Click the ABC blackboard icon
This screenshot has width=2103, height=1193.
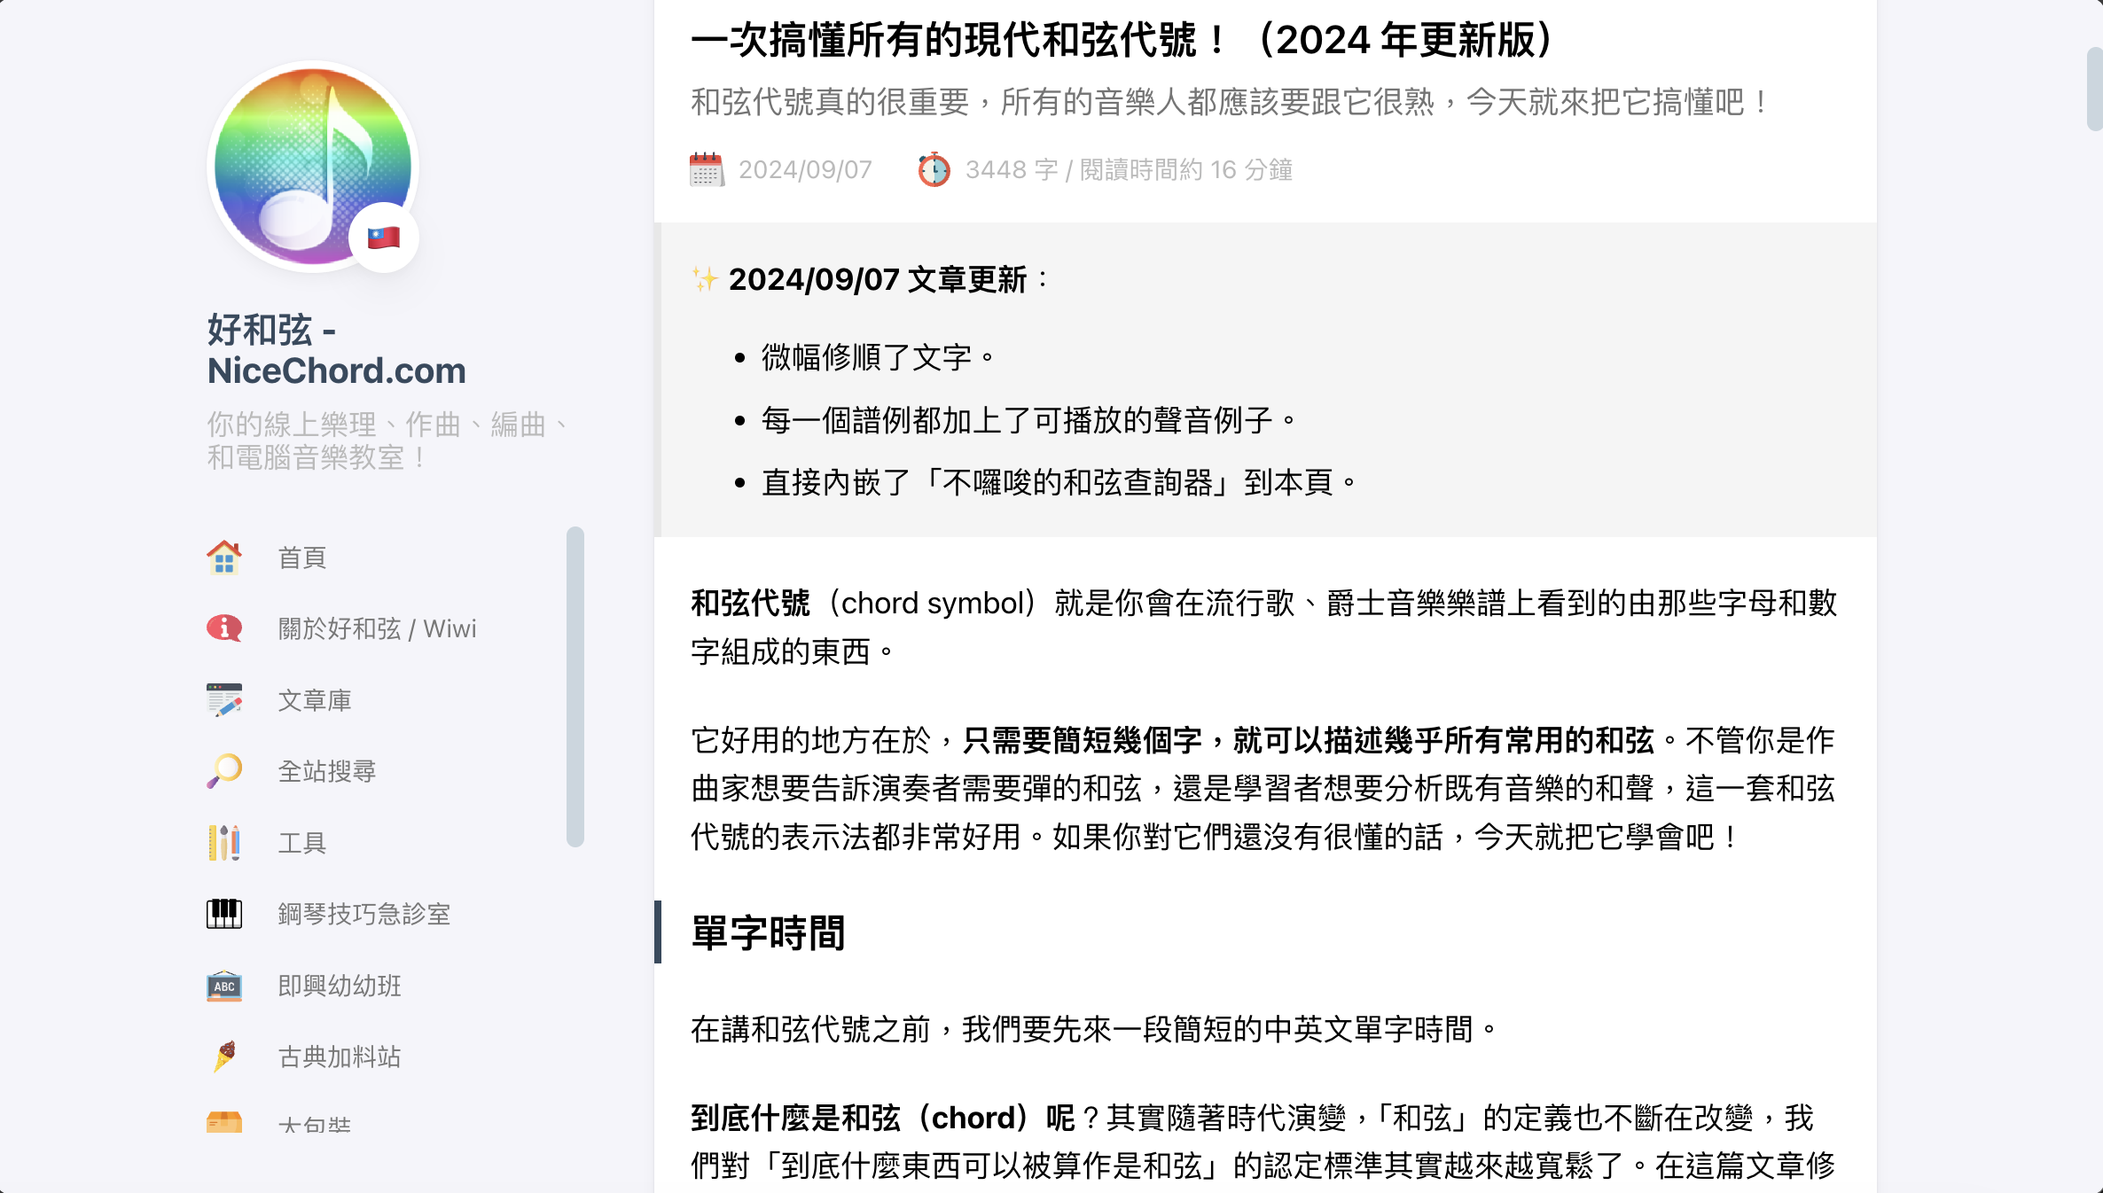click(x=224, y=986)
